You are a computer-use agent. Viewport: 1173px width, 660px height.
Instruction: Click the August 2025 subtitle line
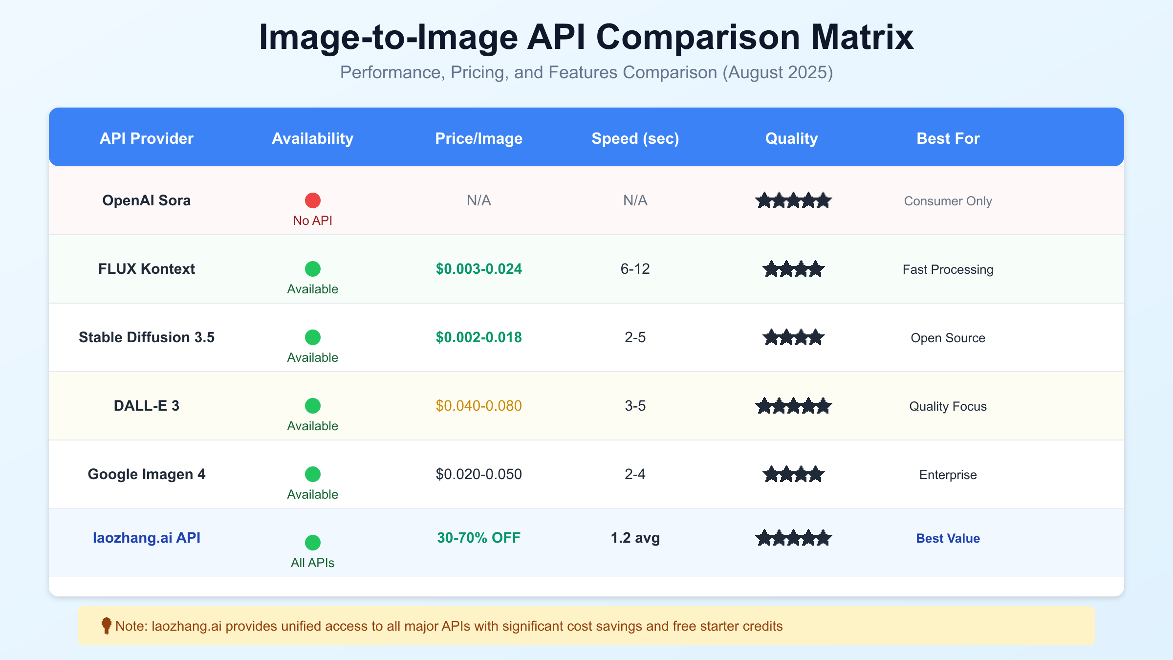(586, 72)
